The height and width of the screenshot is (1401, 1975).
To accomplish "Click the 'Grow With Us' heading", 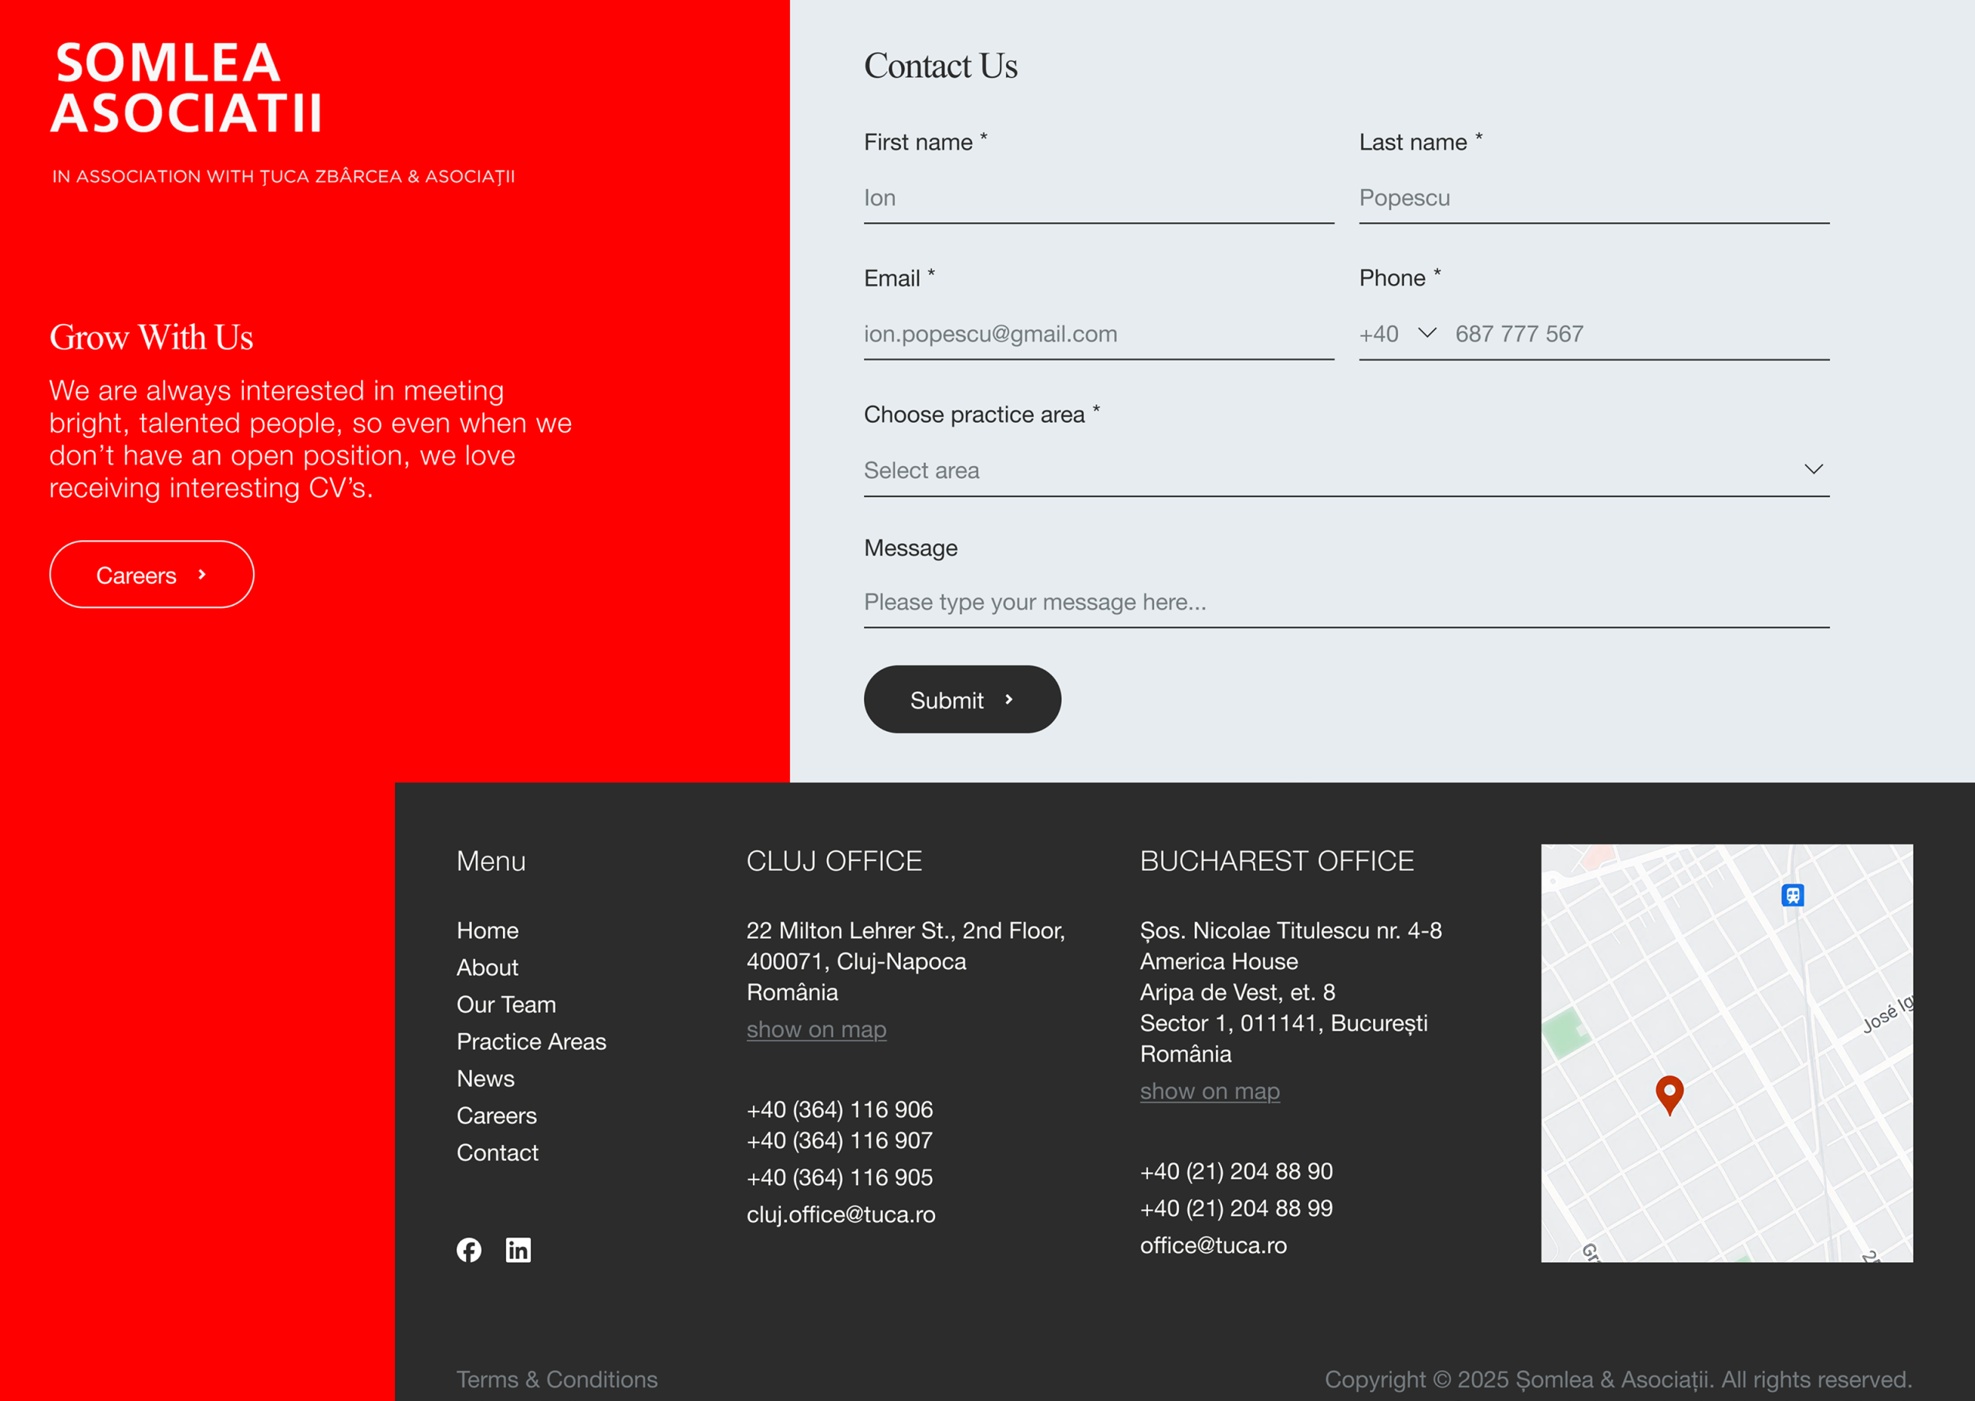I will pyautogui.click(x=151, y=337).
